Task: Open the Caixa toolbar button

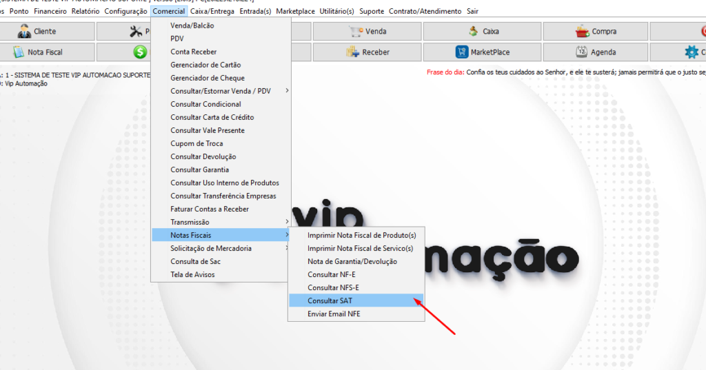Action: tap(482, 31)
